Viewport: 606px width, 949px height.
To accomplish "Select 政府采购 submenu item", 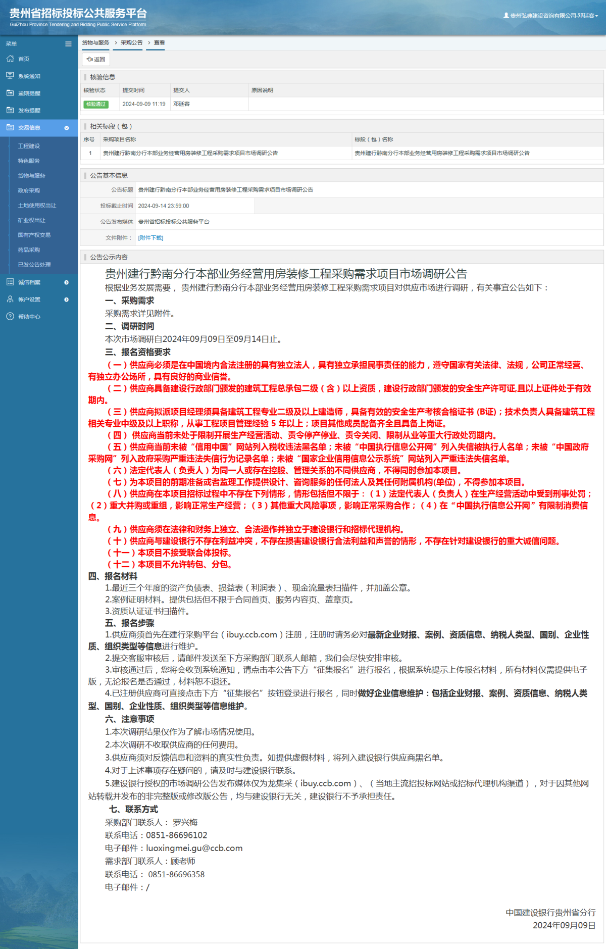I will point(29,190).
